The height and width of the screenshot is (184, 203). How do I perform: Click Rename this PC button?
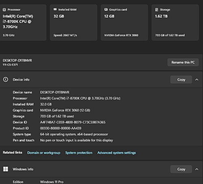click(183, 62)
